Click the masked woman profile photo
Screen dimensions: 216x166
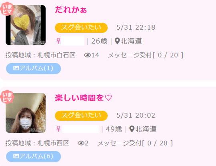click(x=26, y=113)
